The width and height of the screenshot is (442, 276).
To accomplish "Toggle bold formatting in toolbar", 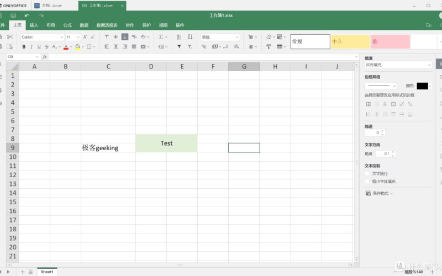I will (24, 47).
